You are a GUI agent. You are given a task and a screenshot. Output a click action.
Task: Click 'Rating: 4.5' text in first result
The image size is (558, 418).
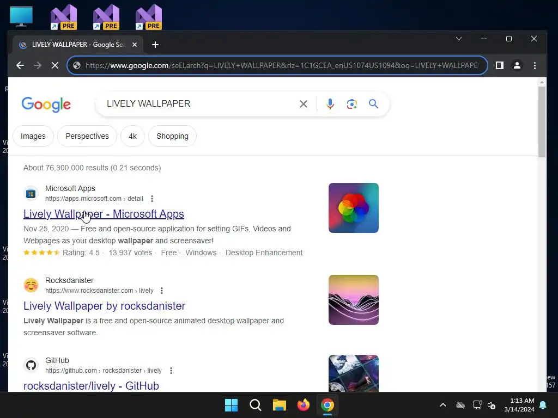point(81,253)
